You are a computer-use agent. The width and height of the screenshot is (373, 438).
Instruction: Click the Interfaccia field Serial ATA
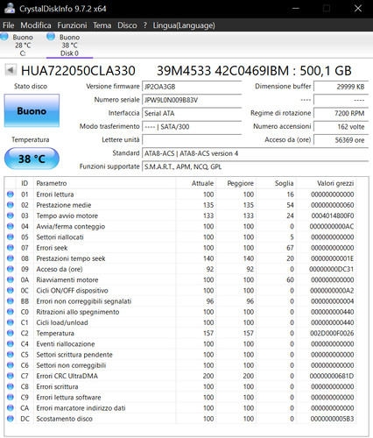[x=192, y=113]
